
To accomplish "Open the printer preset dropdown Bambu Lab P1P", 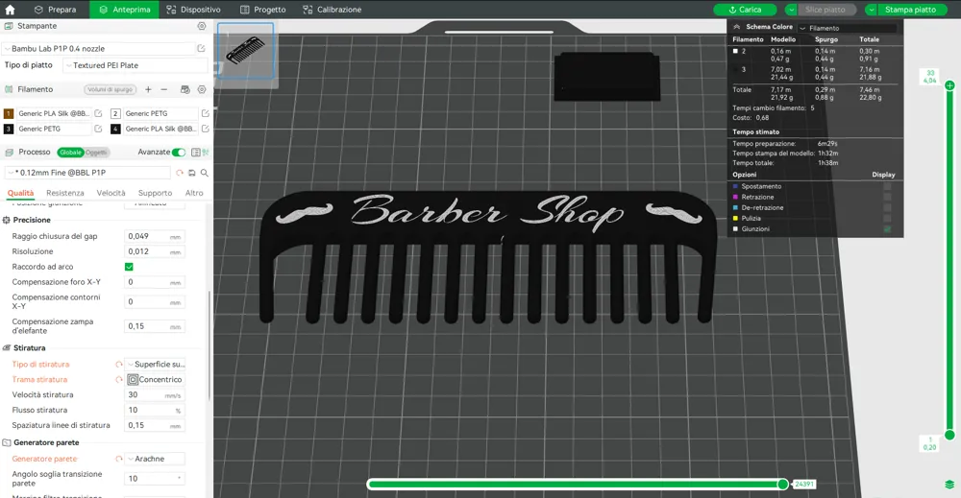I will (x=99, y=48).
